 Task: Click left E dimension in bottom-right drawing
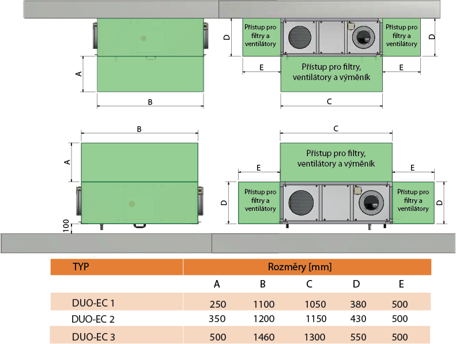coord(258,168)
